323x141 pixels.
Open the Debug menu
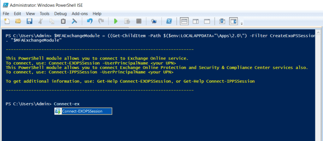click(x=60, y=14)
